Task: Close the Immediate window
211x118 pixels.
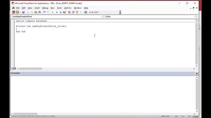Action: [x=196, y=73]
